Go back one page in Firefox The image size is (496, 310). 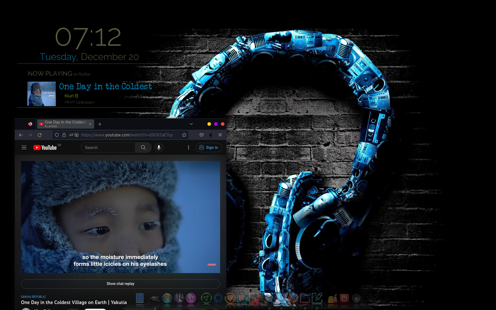[x=21, y=135]
